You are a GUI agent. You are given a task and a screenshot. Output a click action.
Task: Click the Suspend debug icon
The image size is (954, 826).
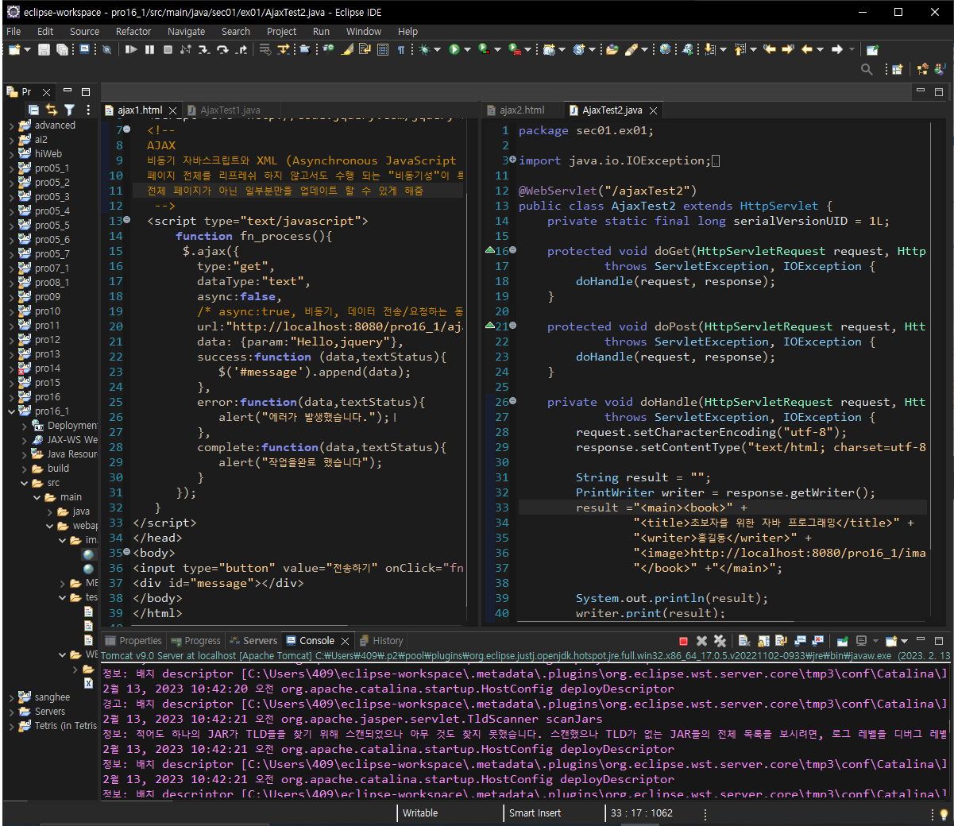pyautogui.click(x=149, y=49)
